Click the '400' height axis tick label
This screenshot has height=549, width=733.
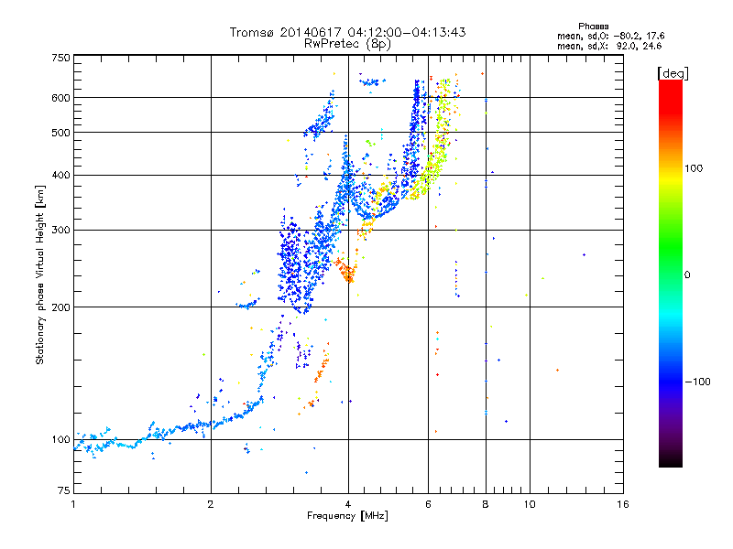coord(60,175)
